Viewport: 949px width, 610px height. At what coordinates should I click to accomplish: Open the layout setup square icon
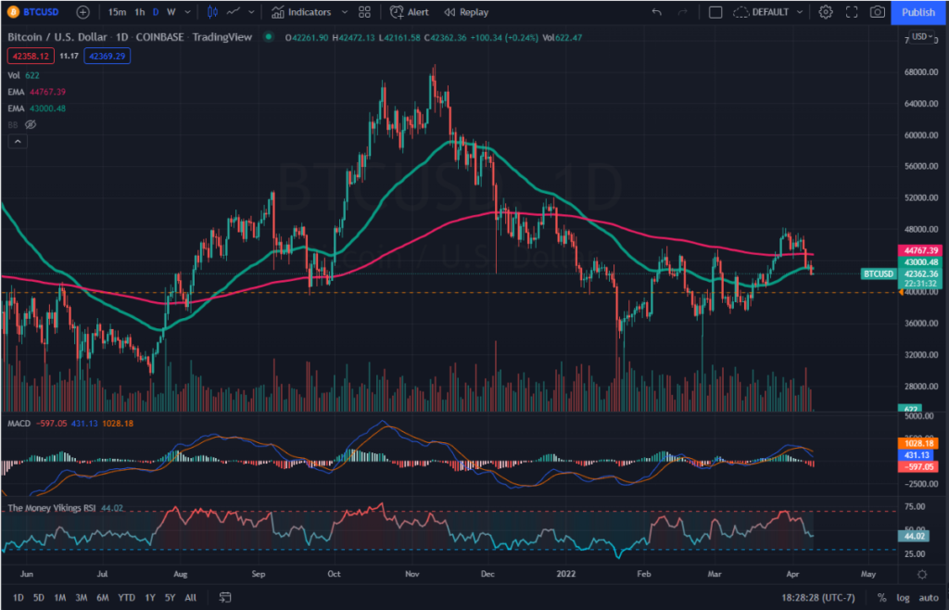pos(715,12)
